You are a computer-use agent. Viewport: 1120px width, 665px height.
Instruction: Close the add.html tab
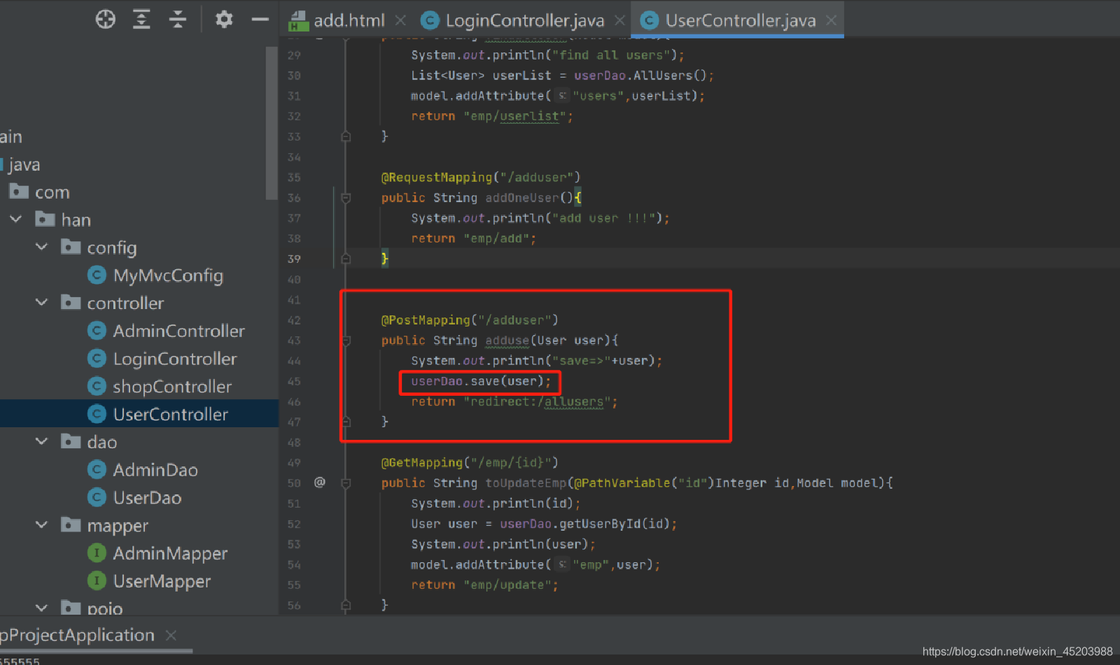(400, 21)
